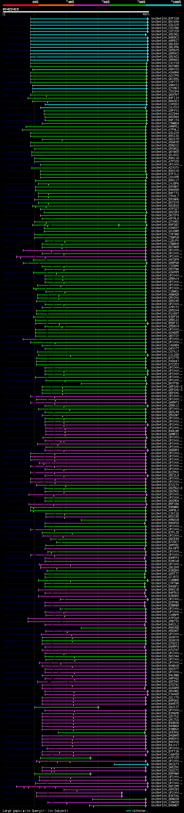Click the cyan ~100% identity legend segment
The image size is (184, 813).
pos(163,5)
